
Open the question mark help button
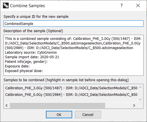[x=122, y=5]
